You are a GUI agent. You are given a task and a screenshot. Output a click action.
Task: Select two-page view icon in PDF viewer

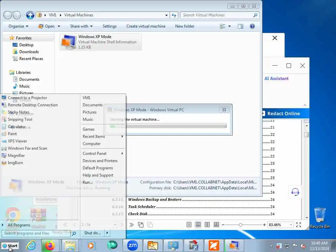(207, 225)
